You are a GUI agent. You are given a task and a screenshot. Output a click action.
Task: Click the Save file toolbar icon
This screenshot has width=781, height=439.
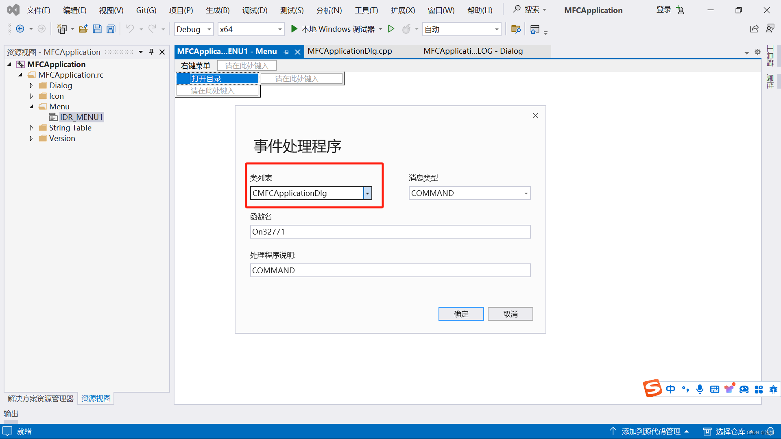click(97, 29)
